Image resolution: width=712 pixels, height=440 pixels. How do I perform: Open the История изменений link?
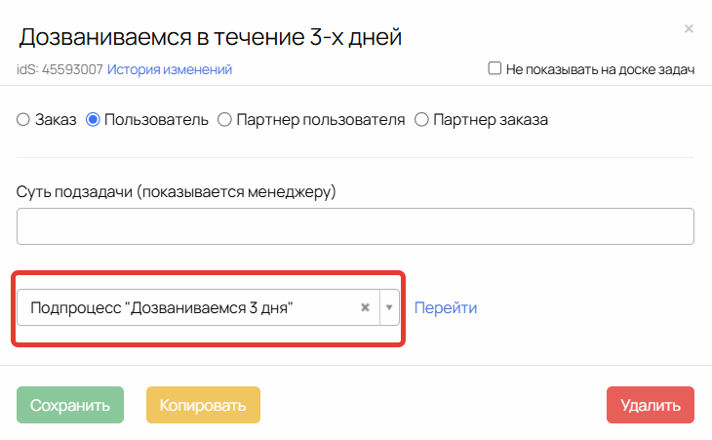click(170, 69)
